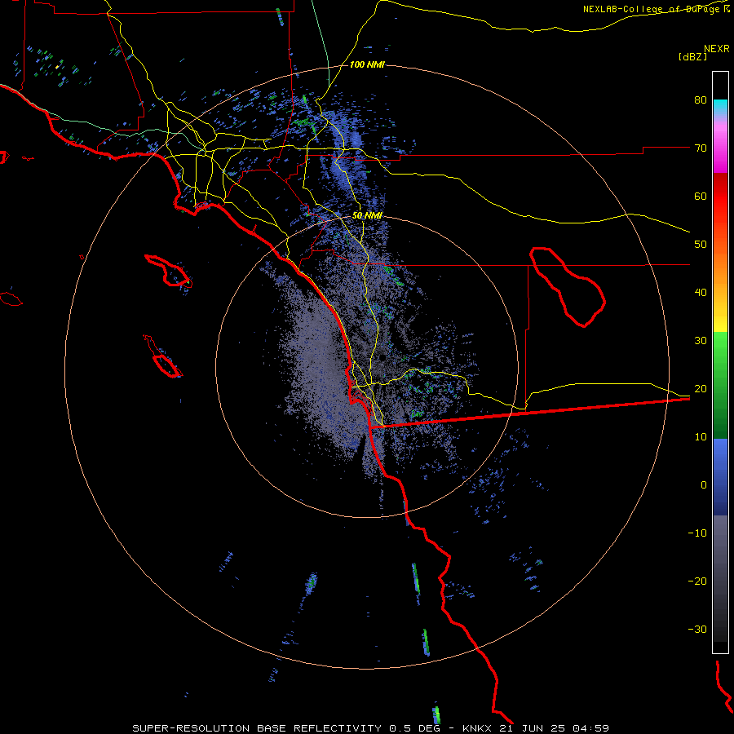Click the [dBZ] units label
Screen dimensions: 734x734
pos(692,56)
